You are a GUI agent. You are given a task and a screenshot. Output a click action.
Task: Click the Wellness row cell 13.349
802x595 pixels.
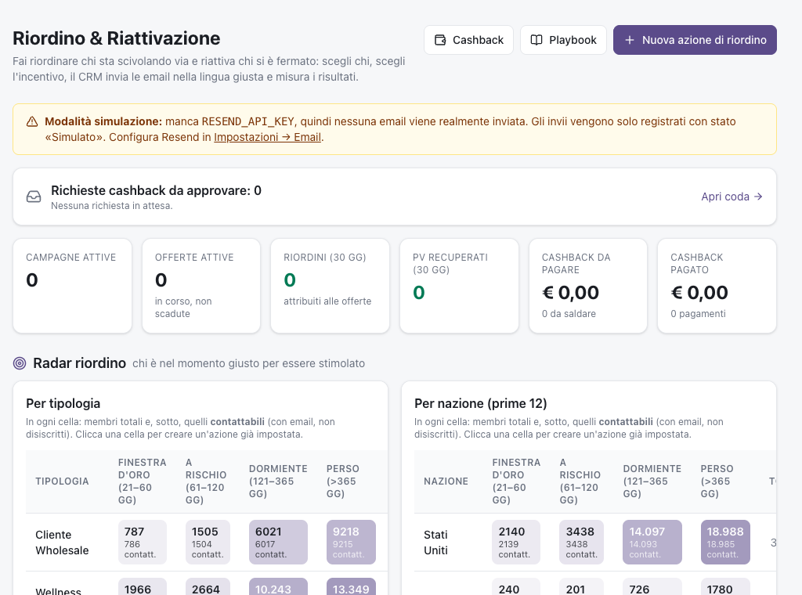[x=351, y=587]
